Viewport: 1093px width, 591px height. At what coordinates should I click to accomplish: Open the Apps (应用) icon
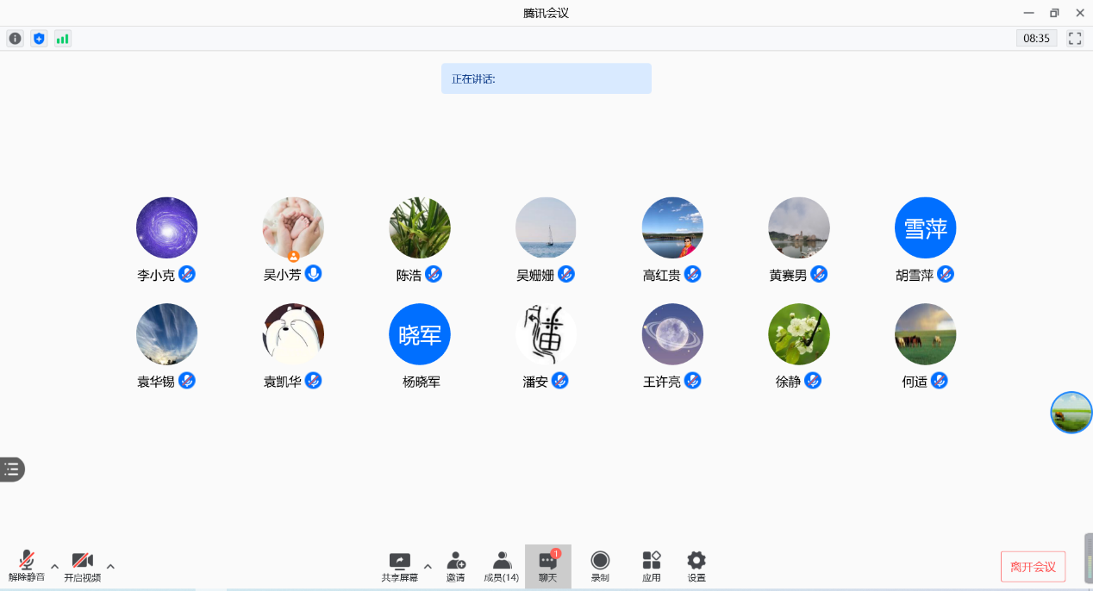click(x=651, y=566)
